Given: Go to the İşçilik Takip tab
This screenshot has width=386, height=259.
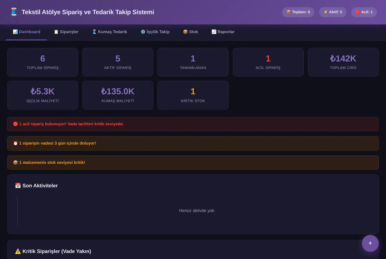Looking at the screenshot, I should point(155,32).
